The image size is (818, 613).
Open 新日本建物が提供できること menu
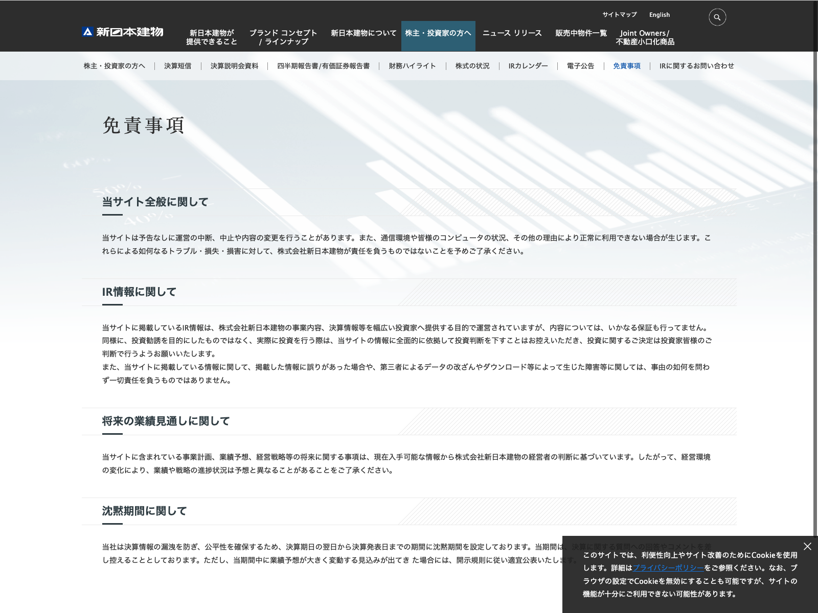(212, 37)
